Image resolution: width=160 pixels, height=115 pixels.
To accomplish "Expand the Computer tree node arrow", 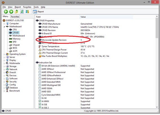I will (x=4, y=24).
